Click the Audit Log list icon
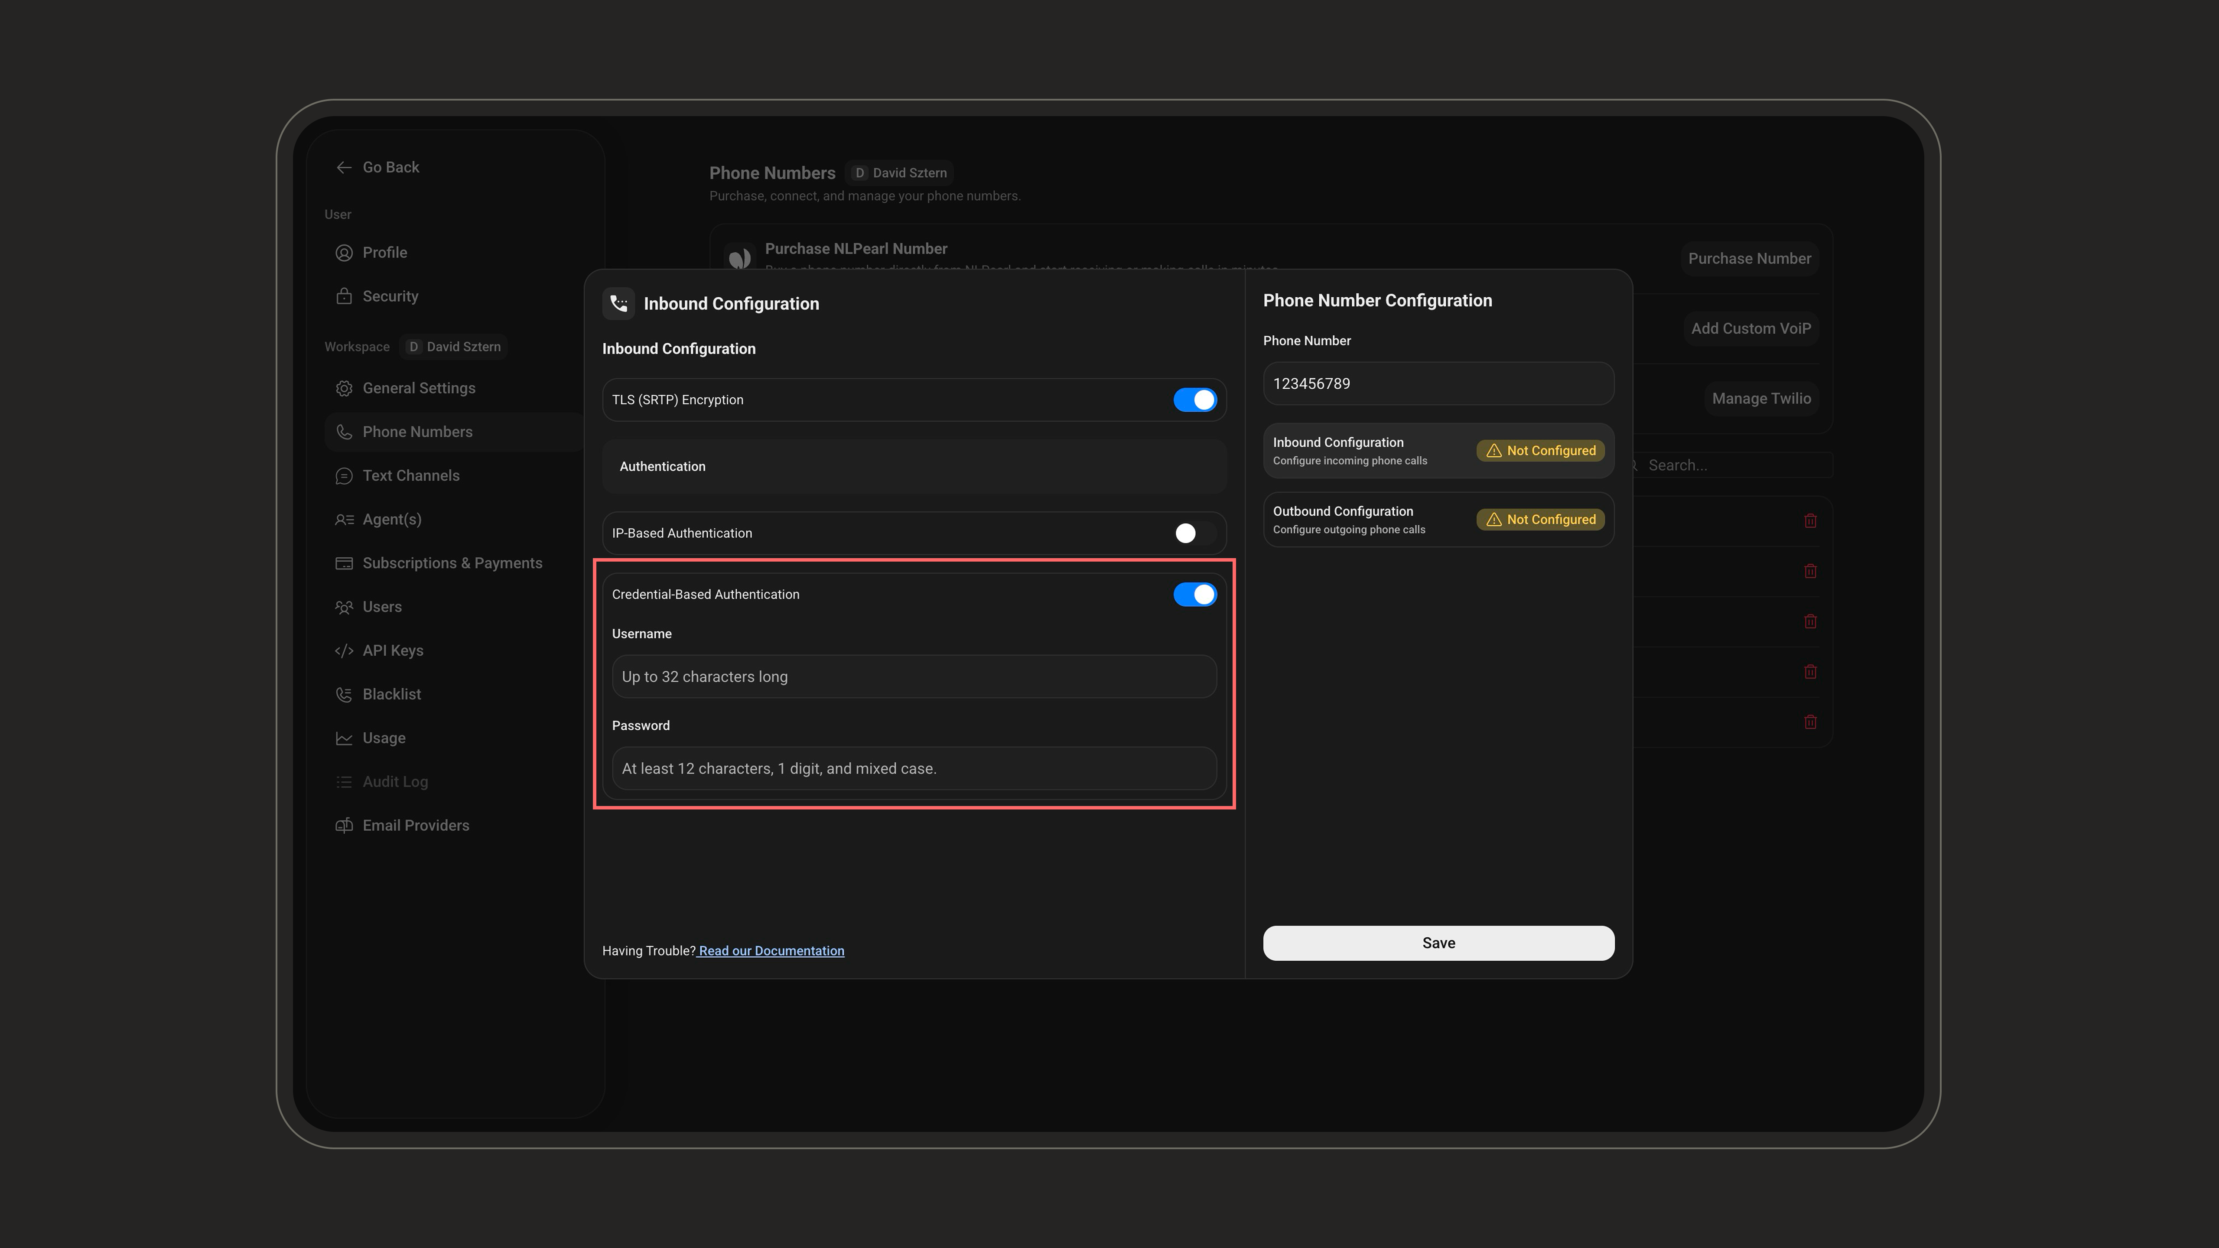Viewport: 2219px width, 1248px height. pyautogui.click(x=344, y=782)
